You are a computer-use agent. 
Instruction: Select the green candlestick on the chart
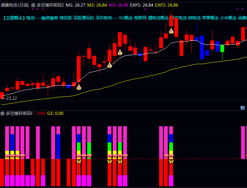[222, 49]
